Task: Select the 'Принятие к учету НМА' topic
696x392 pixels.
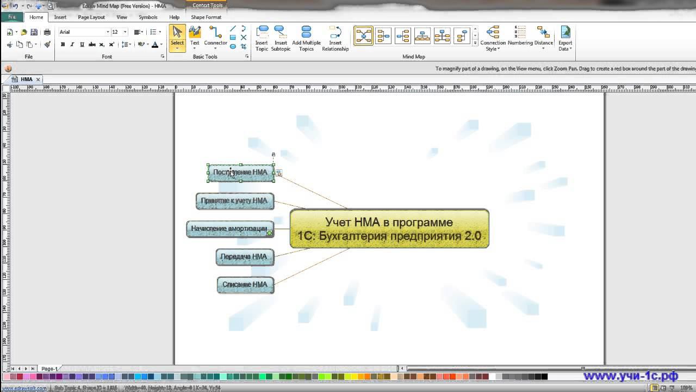Action: [235, 201]
